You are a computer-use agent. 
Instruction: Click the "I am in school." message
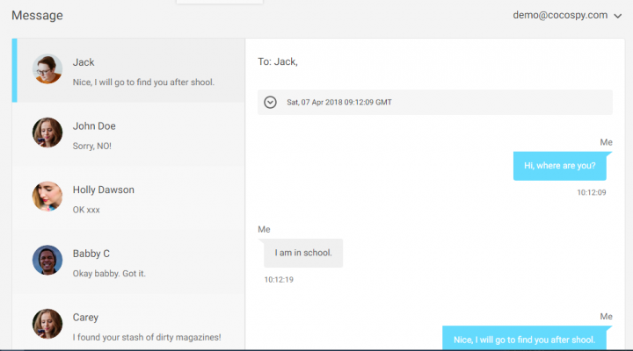pyautogui.click(x=303, y=253)
